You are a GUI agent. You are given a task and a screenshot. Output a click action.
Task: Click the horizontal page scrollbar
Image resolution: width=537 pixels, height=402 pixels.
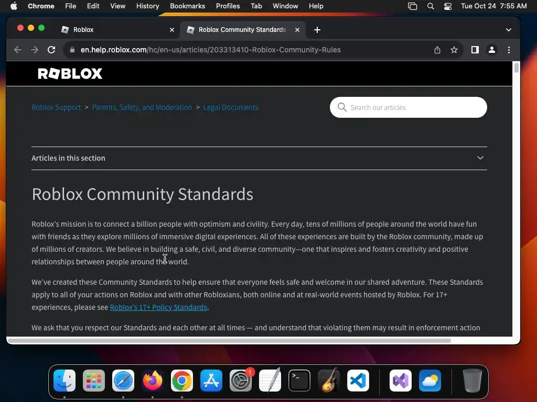pos(229,340)
